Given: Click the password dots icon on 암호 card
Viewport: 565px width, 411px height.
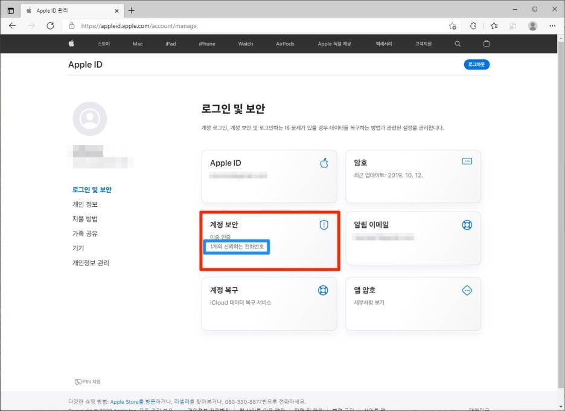Looking at the screenshot, I should 467,161.
